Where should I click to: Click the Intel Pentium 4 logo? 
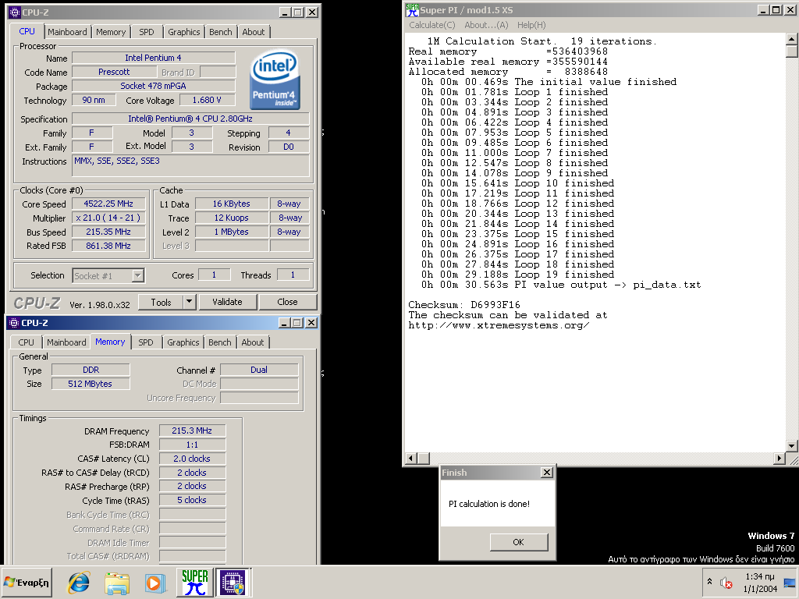pos(275,80)
